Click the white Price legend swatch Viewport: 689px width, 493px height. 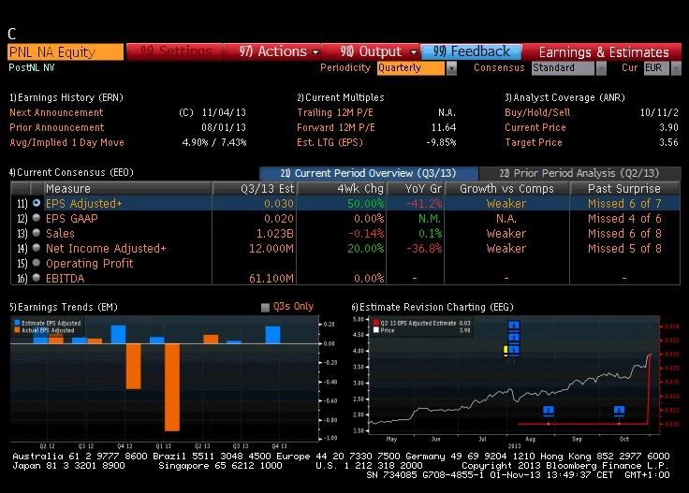point(375,330)
